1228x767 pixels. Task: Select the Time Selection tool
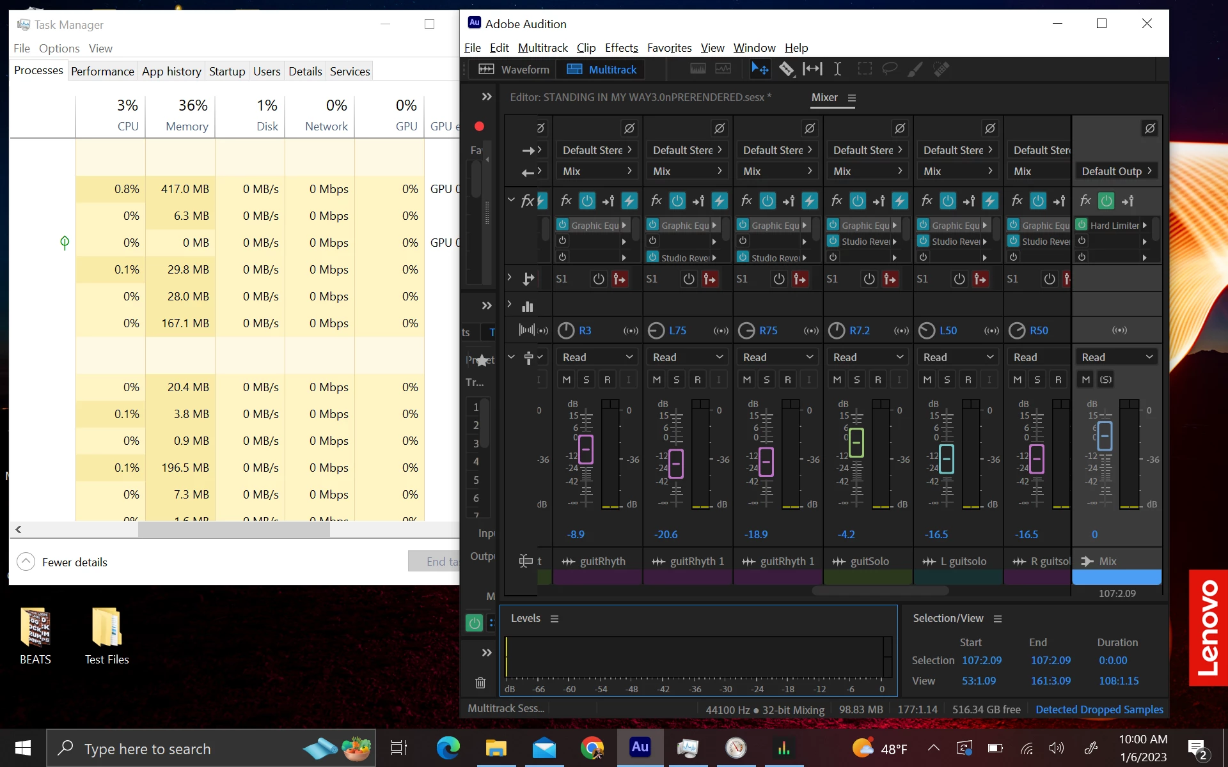[x=837, y=69]
